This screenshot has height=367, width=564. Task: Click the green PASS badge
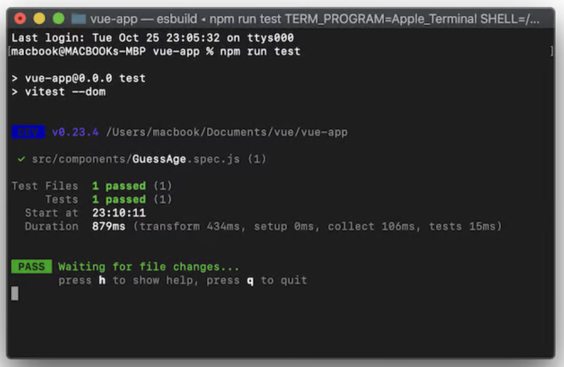click(32, 266)
